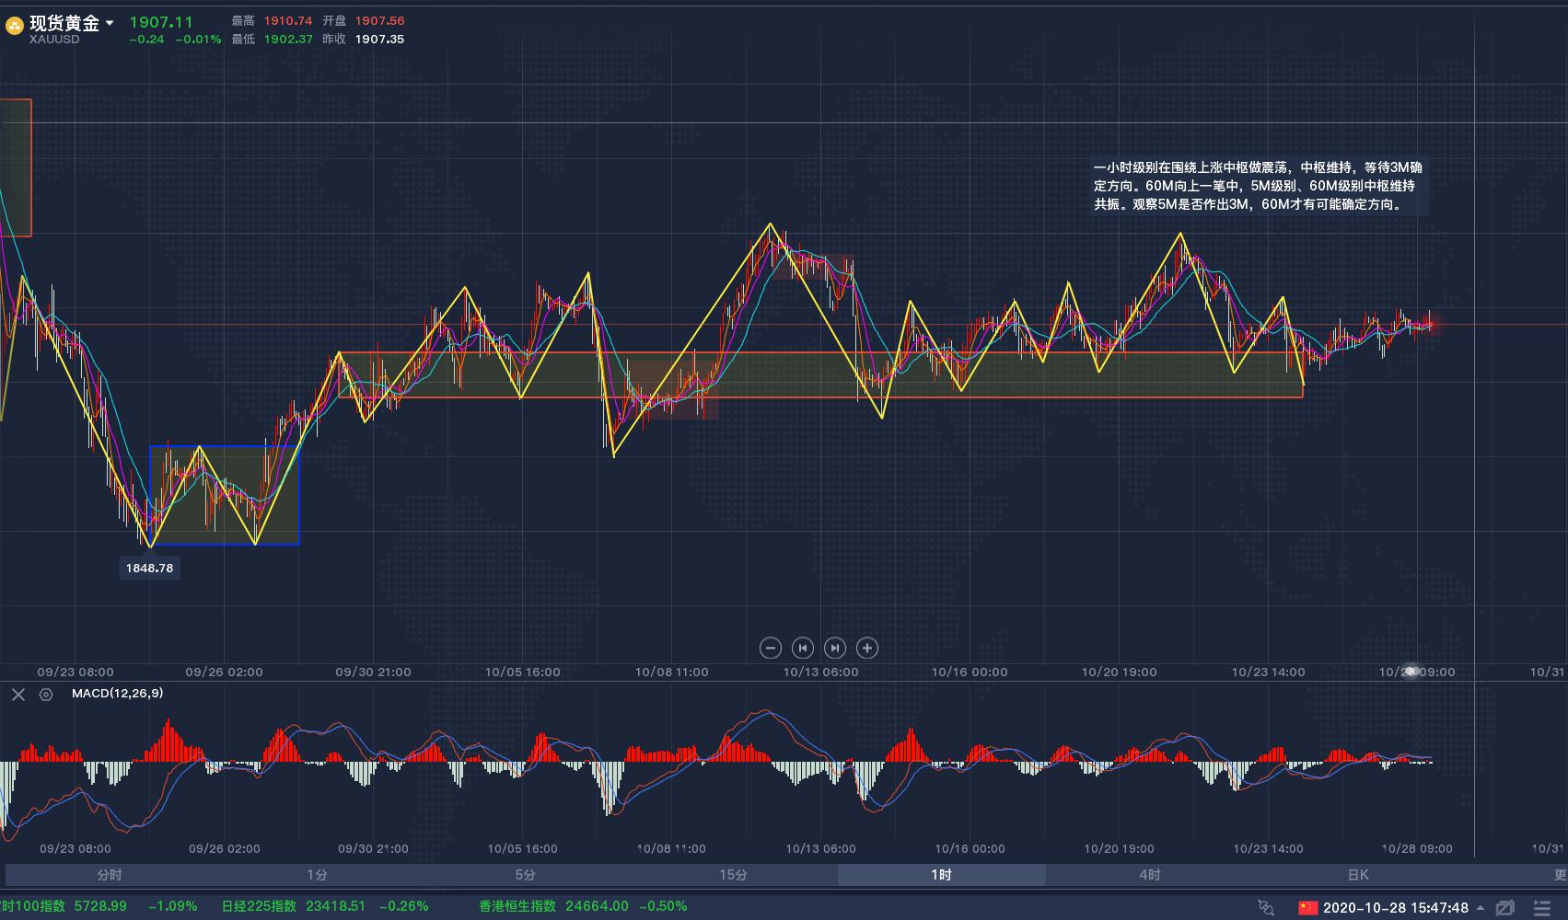Screen dimensions: 1568x920
Task: Select the 4时 timeframe tab
Action: tap(1150, 875)
